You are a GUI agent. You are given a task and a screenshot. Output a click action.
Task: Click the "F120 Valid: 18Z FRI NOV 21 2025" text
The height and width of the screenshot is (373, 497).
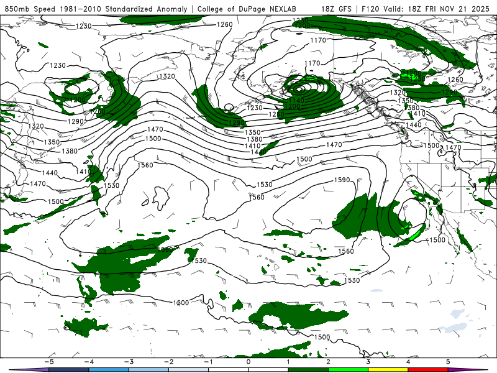426,9
